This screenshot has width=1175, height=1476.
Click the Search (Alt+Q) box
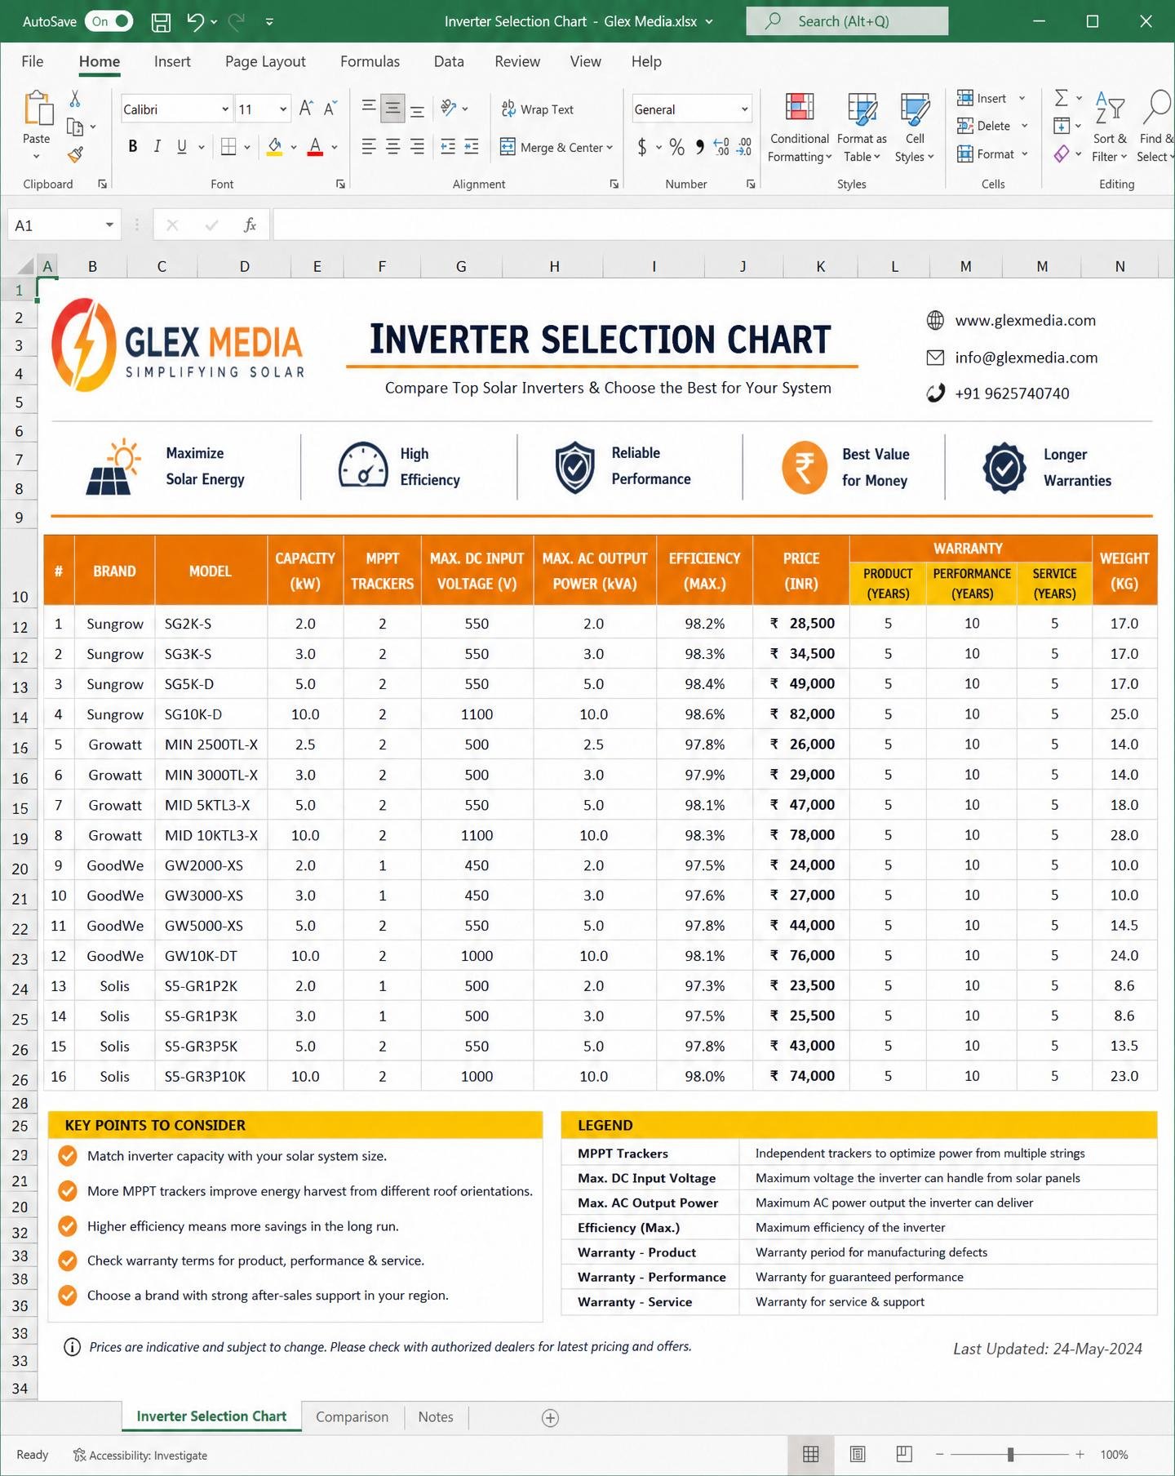pos(847,21)
